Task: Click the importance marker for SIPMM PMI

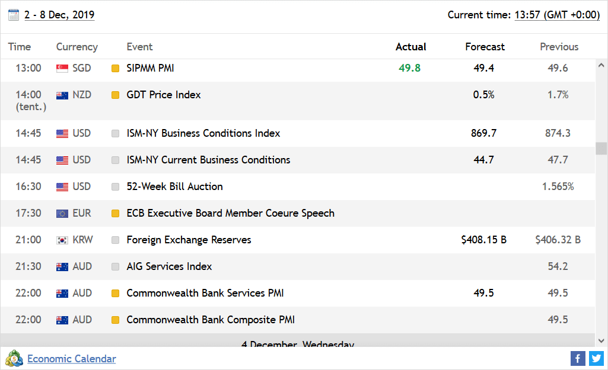Action: (116, 69)
